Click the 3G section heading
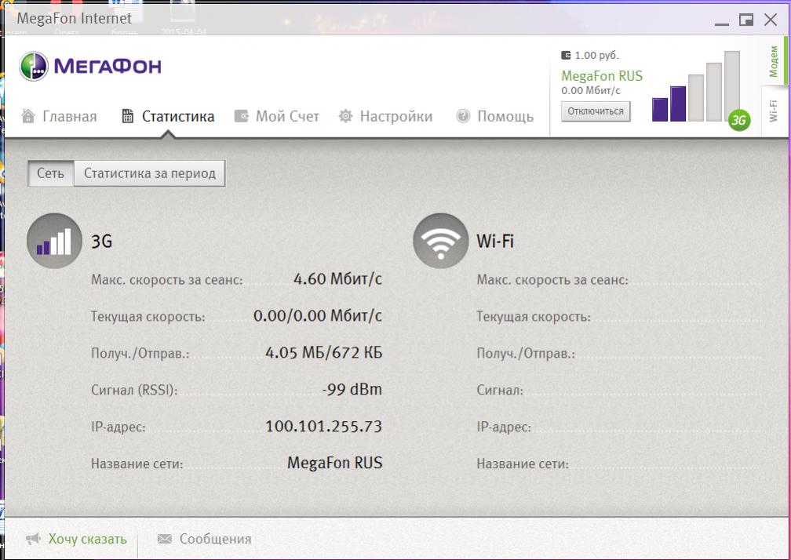The height and width of the screenshot is (560, 791). [x=101, y=241]
